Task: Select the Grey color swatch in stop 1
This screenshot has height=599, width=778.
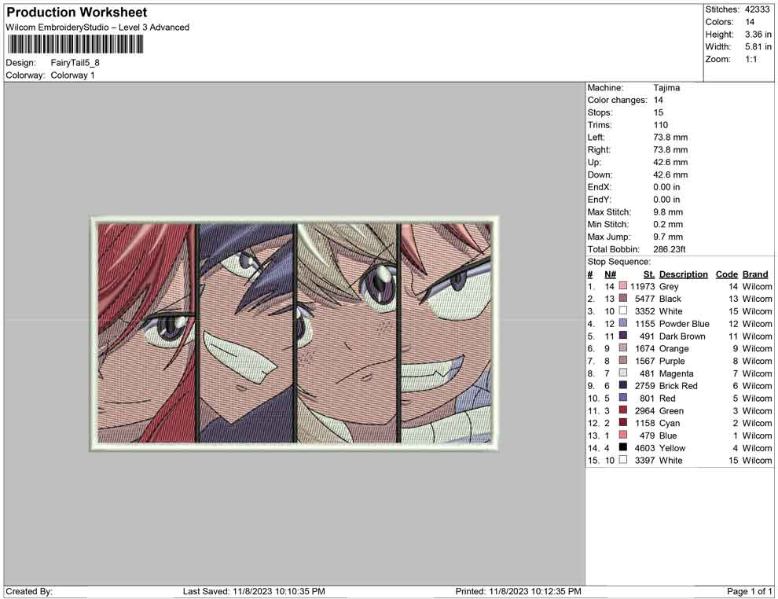Action: tap(622, 286)
